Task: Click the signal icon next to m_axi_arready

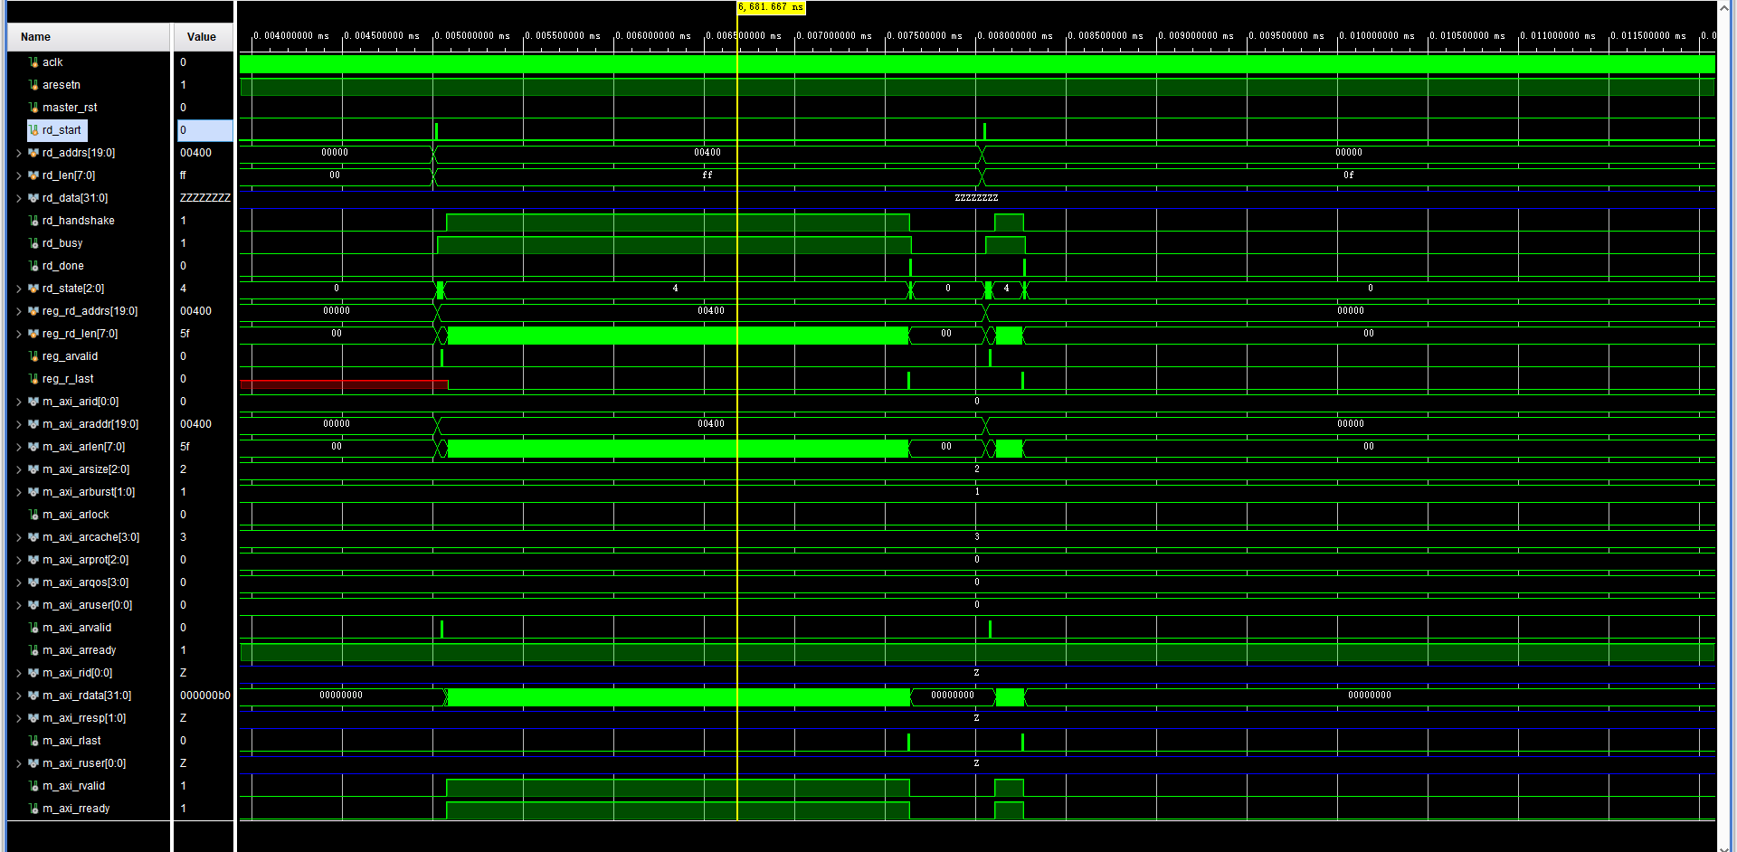Action: pyautogui.click(x=33, y=650)
